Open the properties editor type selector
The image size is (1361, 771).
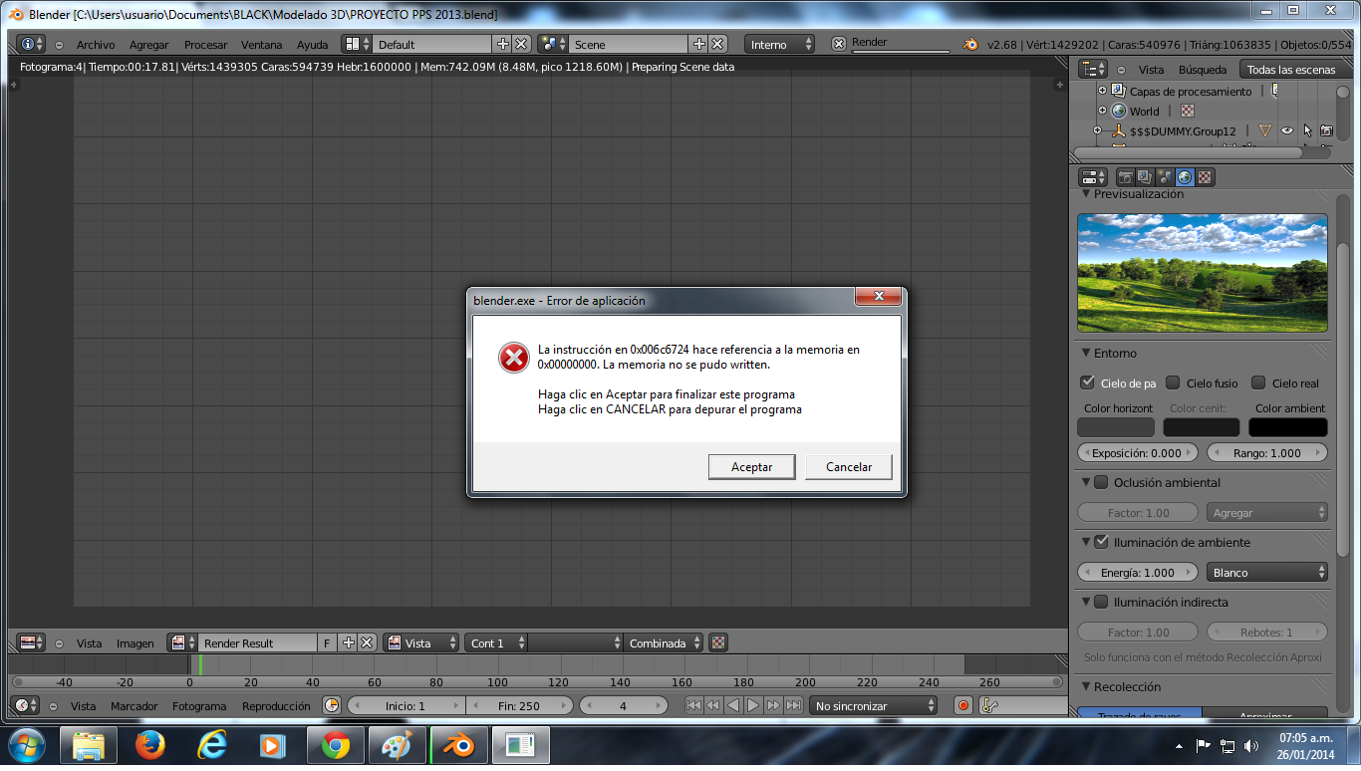(x=1094, y=177)
